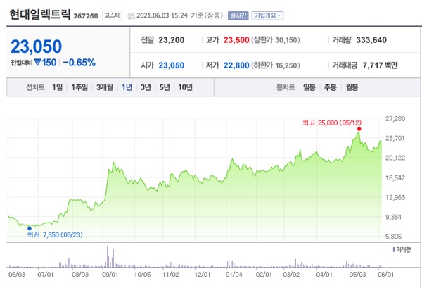This screenshot has width=422, height=288.
Task: Click the 실시간 real-time badge
Action: point(238,15)
